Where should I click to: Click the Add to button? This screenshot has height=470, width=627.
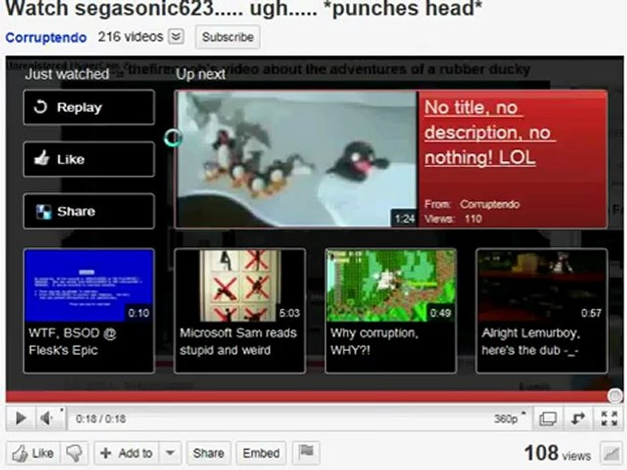(x=127, y=453)
